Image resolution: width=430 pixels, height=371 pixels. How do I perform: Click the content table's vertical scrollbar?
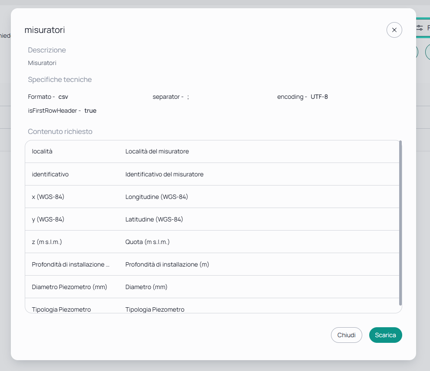point(400,223)
